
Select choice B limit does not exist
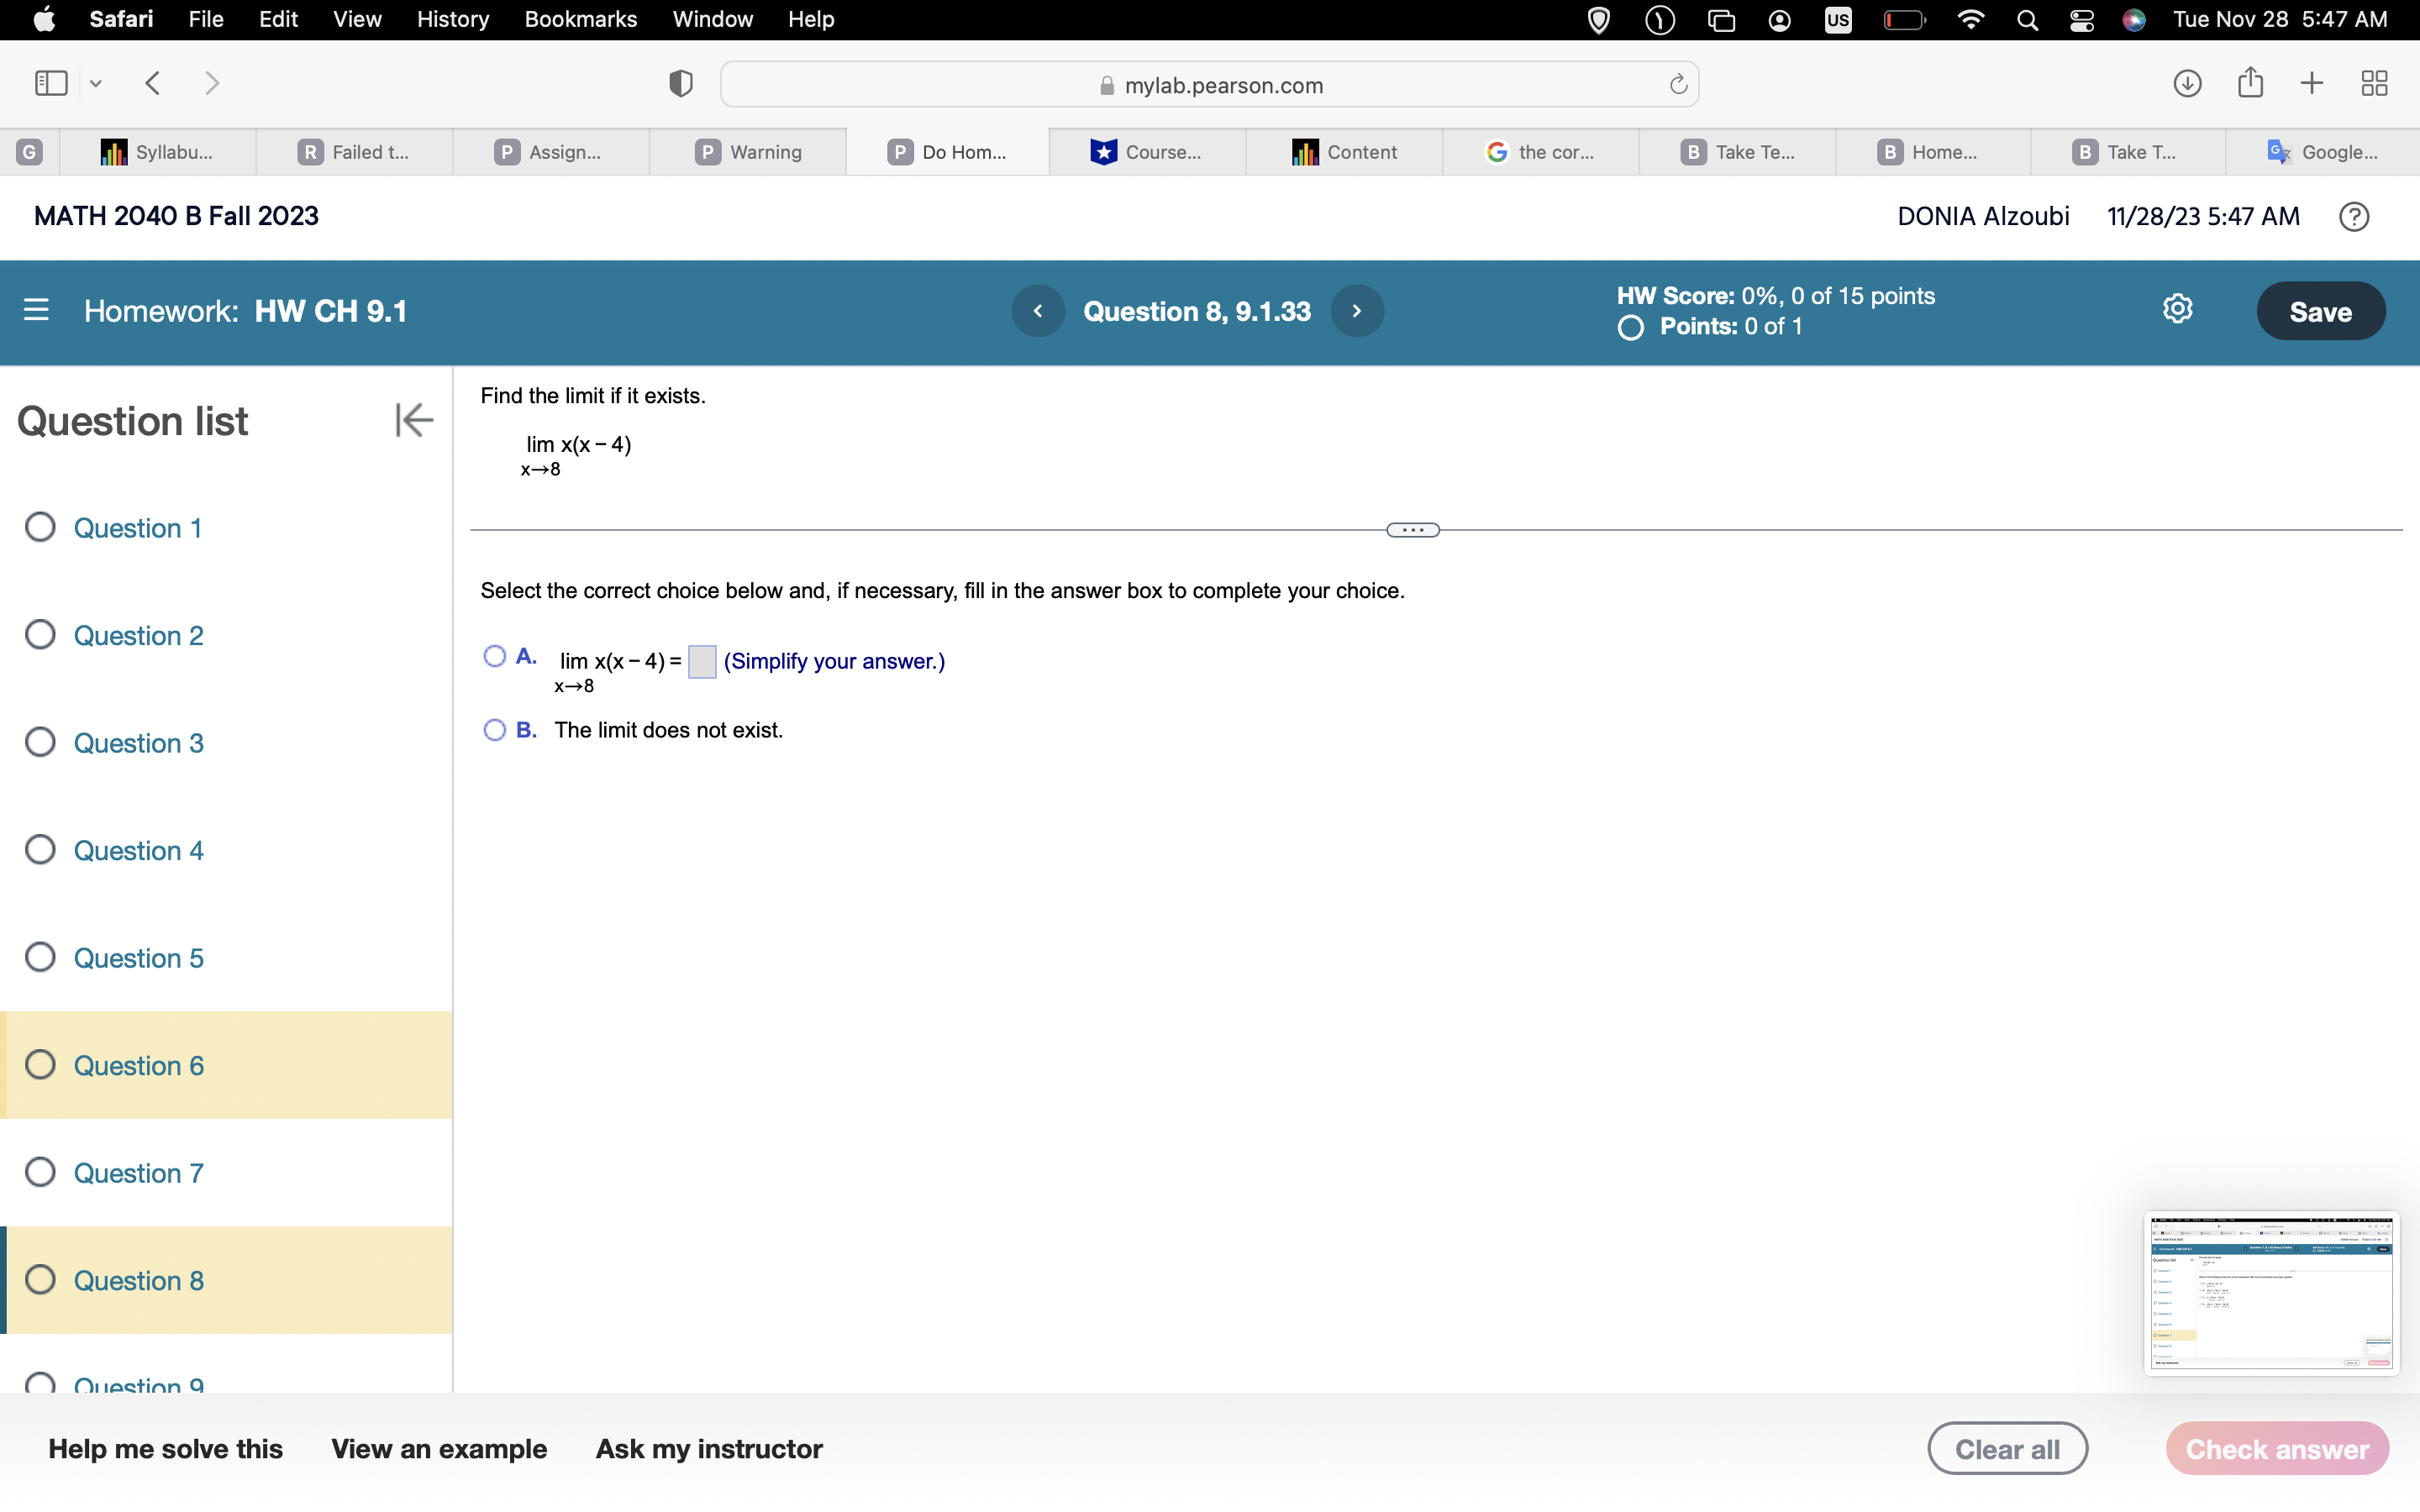point(494,730)
